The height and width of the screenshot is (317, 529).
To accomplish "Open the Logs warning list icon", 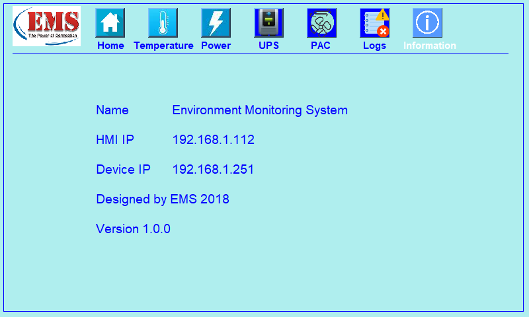I will tap(374, 22).
